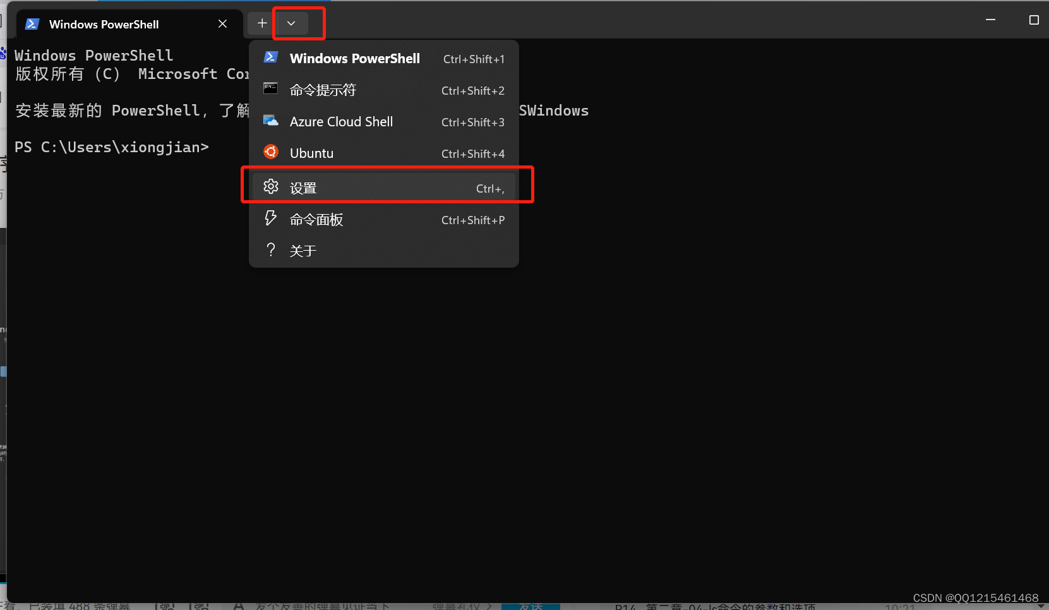Click the '安装最新的 PowerShell' text line
Image resolution: width=1049 pixels, height=610 pixels.
point(131,111)
